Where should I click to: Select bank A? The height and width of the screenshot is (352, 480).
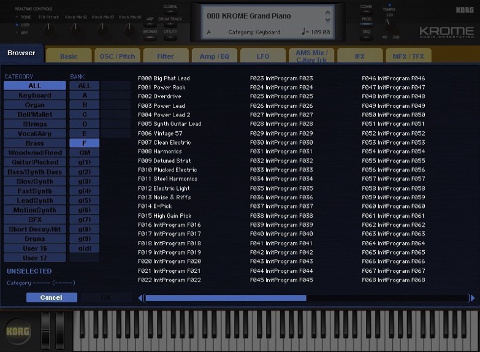click(x=85, y=95)
